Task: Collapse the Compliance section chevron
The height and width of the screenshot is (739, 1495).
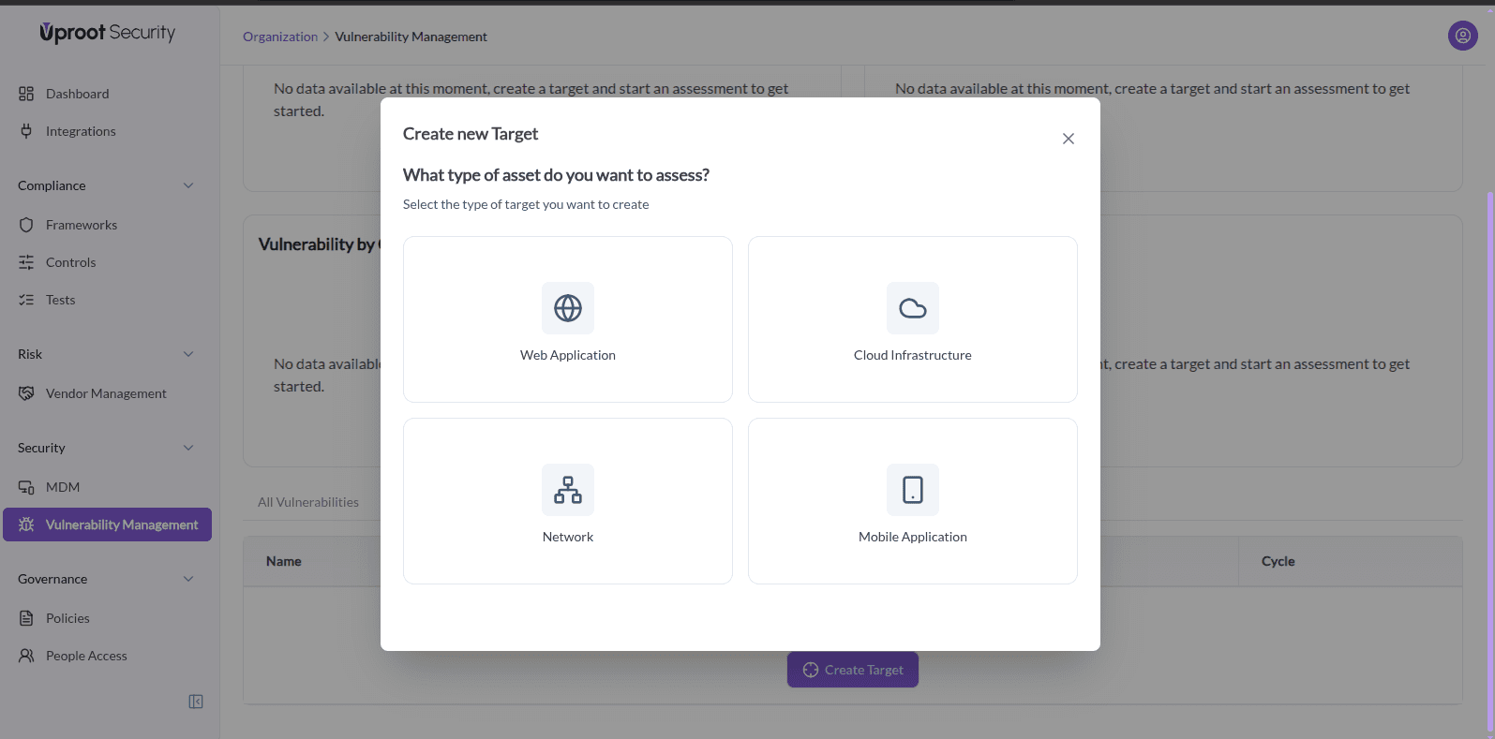Action: [x=188, y=185]
